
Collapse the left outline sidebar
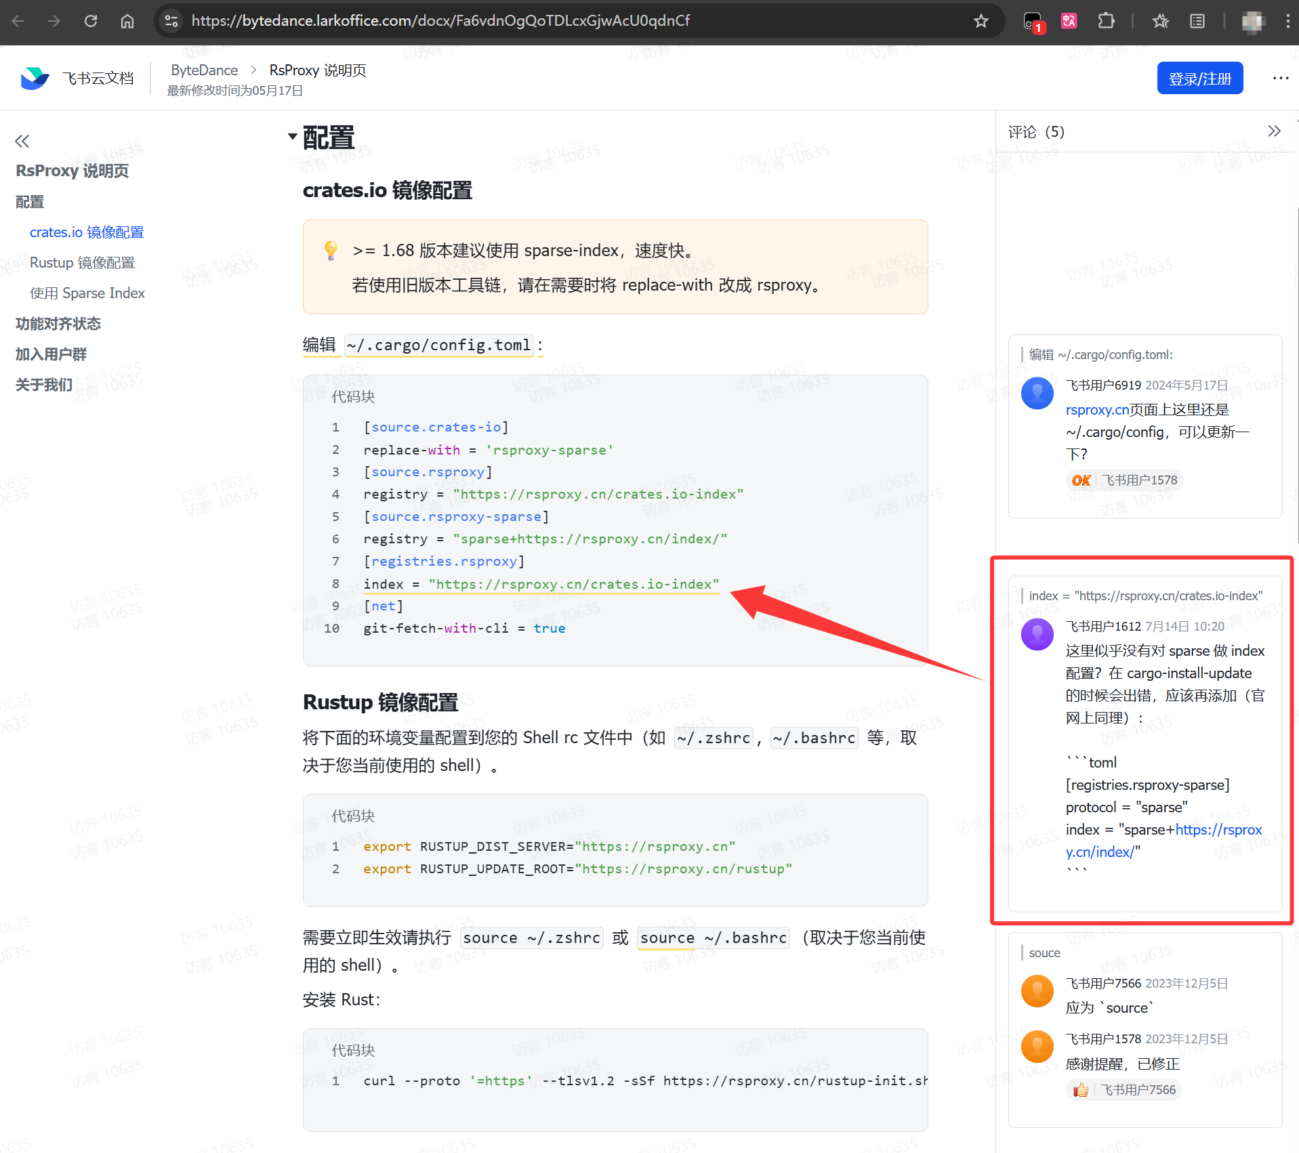coord(22,141)
